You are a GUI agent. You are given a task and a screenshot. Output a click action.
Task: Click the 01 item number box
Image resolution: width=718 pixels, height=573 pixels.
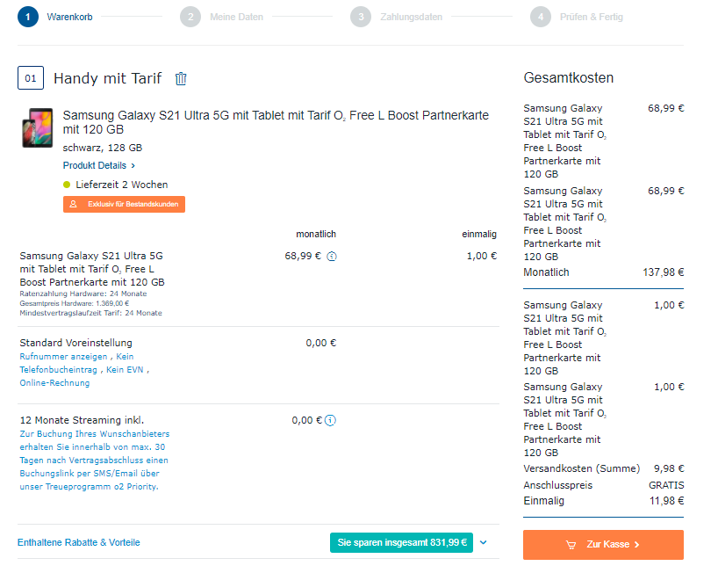click(x=31, y=78)
